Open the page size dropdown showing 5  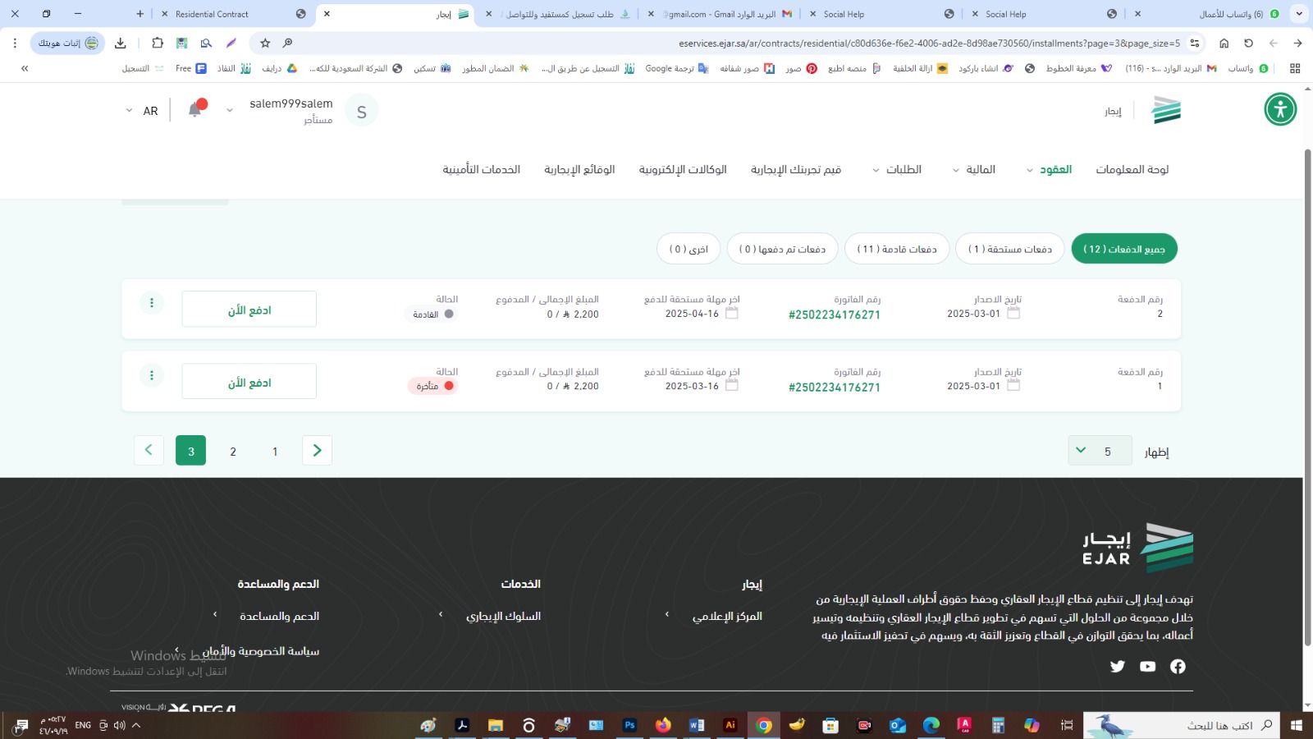click(1100, 451)
